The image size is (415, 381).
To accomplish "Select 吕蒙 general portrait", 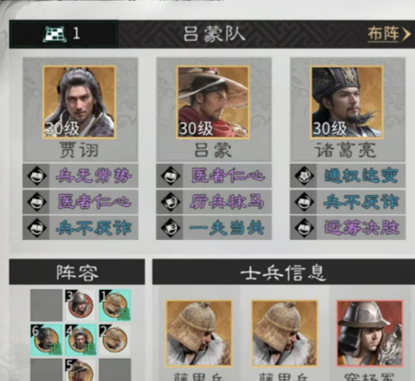I will (x=213, y=102).
